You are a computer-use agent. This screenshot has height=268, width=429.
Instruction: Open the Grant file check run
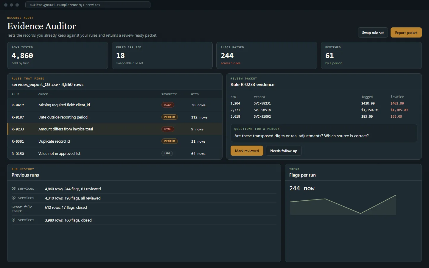click(144, 209)
